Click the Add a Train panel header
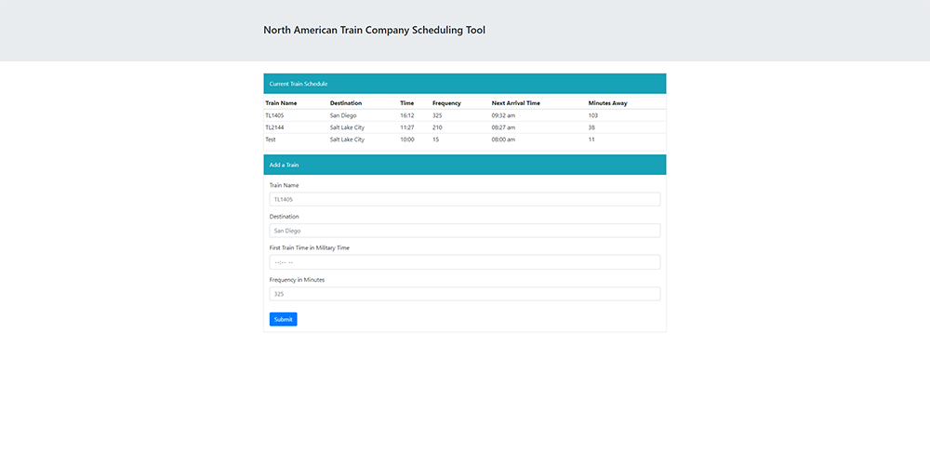Screen dimensions: 930x465 464,165
